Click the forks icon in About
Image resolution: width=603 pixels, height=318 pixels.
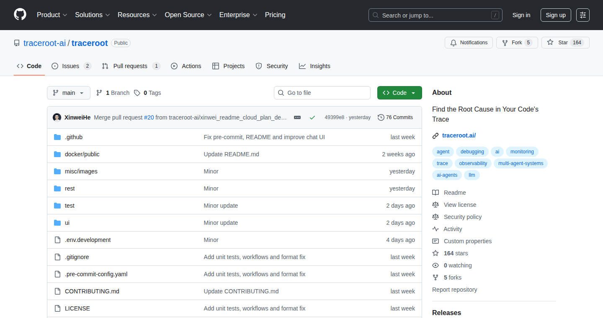[435, 277]
